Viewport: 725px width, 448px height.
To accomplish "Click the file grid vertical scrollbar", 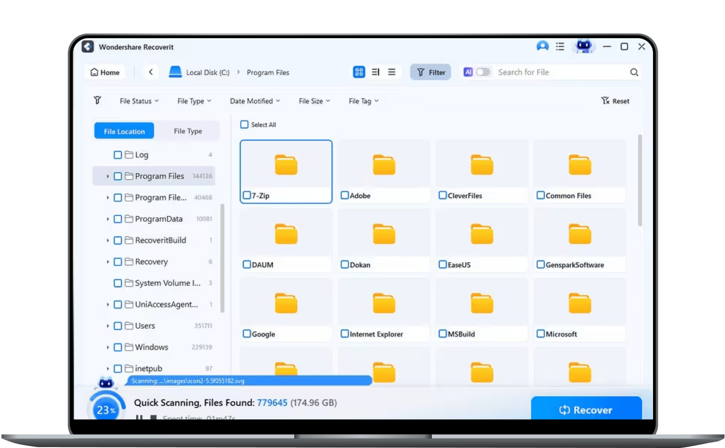I will [640, 180].
